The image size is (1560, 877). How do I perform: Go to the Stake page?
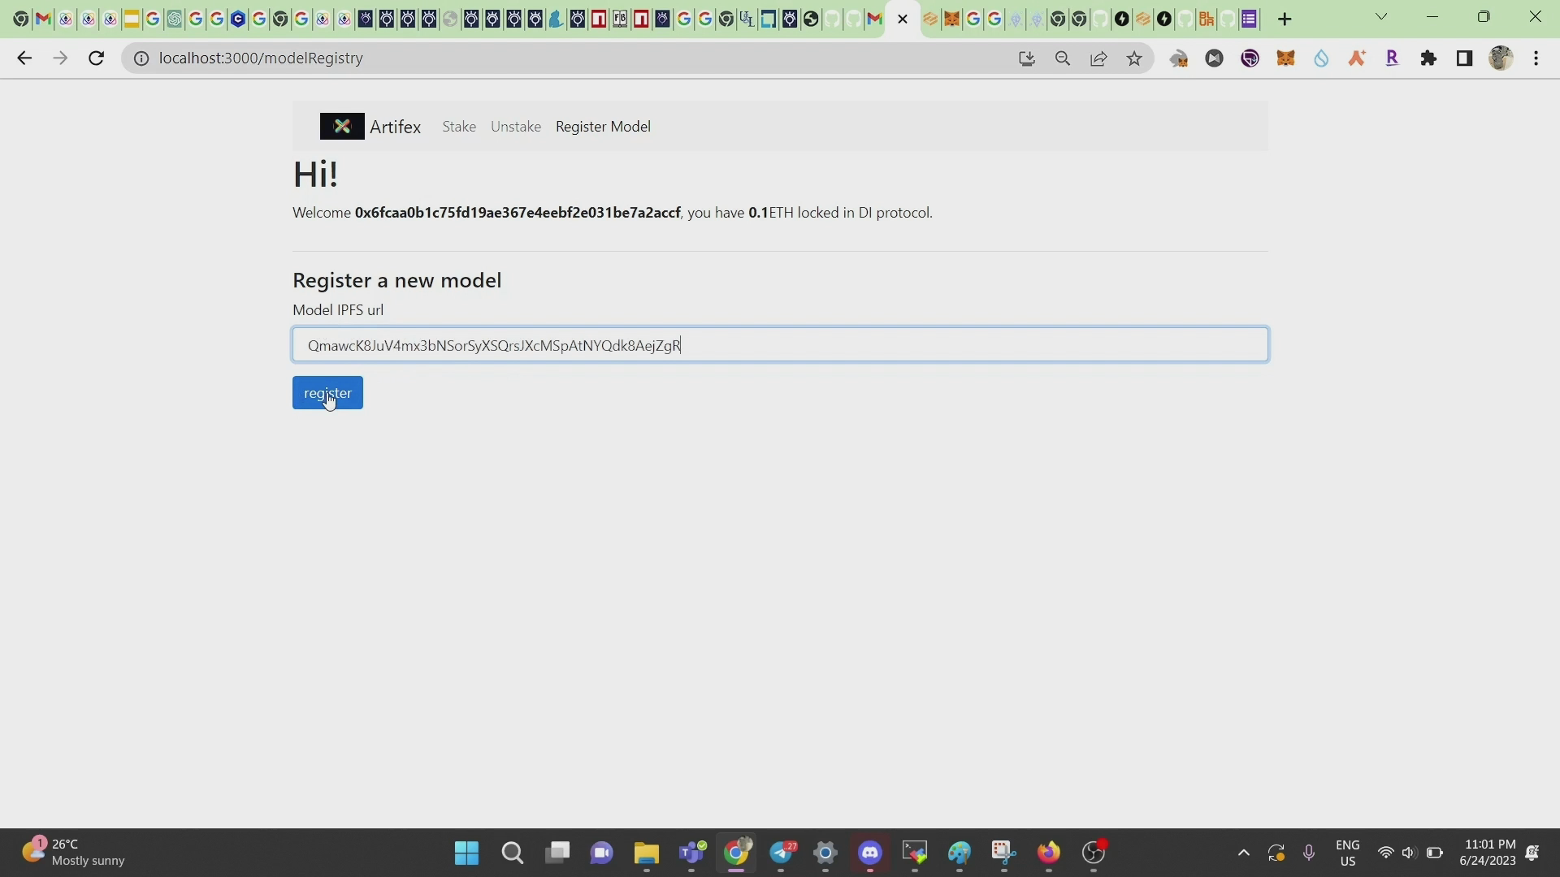pyautogui.click(x=459, y=127)
